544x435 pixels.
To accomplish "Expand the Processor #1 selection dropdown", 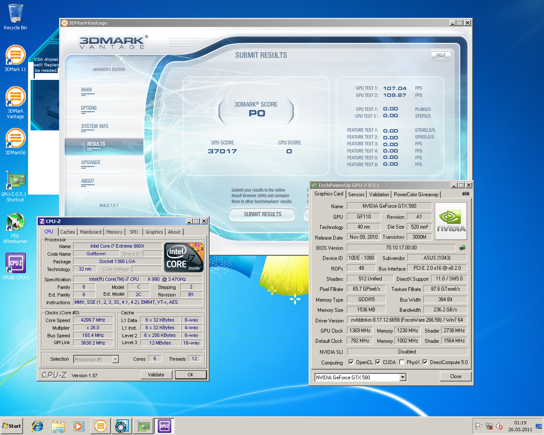I will tap(115, 359).
